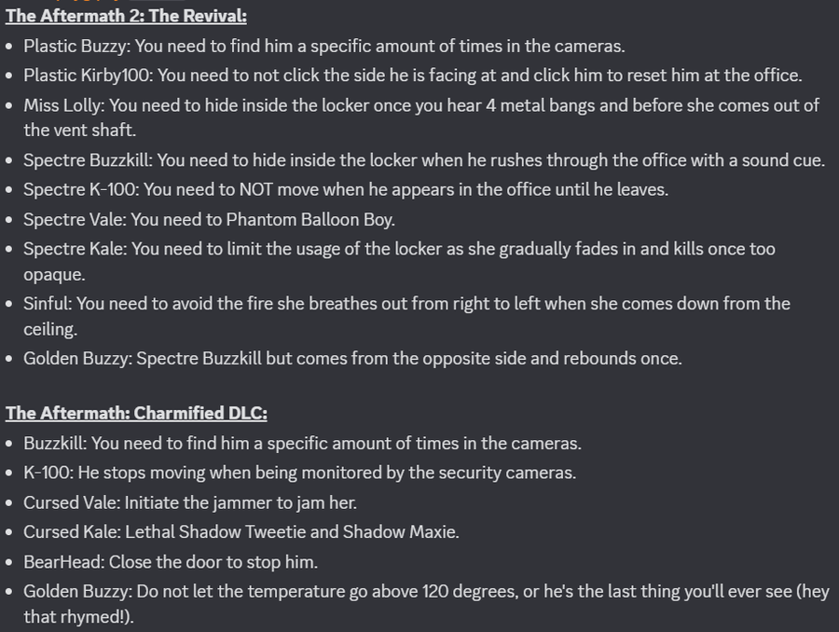Image resolution: width=839 pixels, height=632 pixels.
Task: Click the Sinful list entry
Action: [406, 304]
